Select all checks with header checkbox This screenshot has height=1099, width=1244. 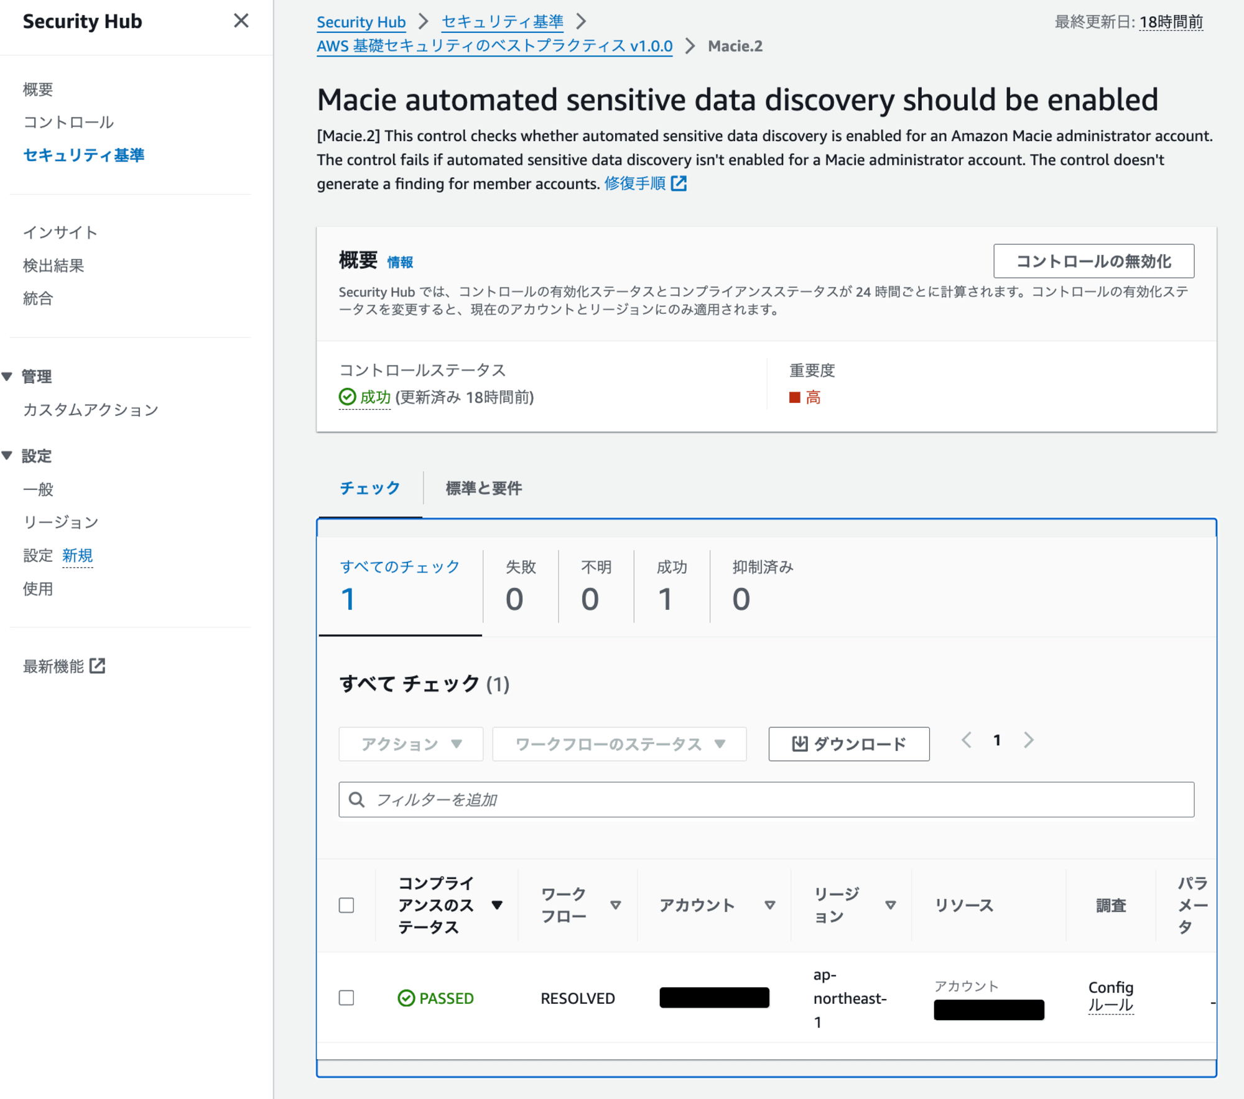tap(346, 905)
